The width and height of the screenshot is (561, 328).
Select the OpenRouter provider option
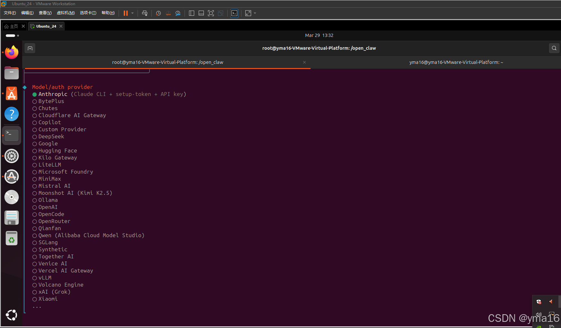point(51,221)
